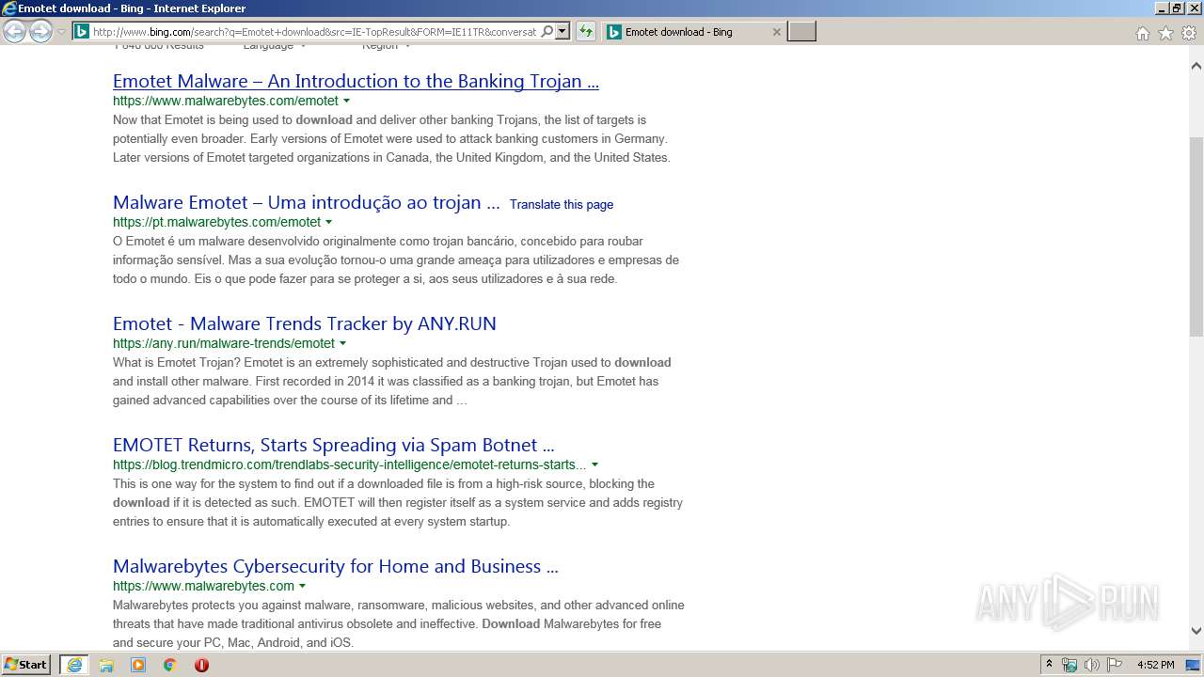This screenshot has width=1204, height=677.
Task: Click the search magnifier in address bar
Action: pos(547,31)
